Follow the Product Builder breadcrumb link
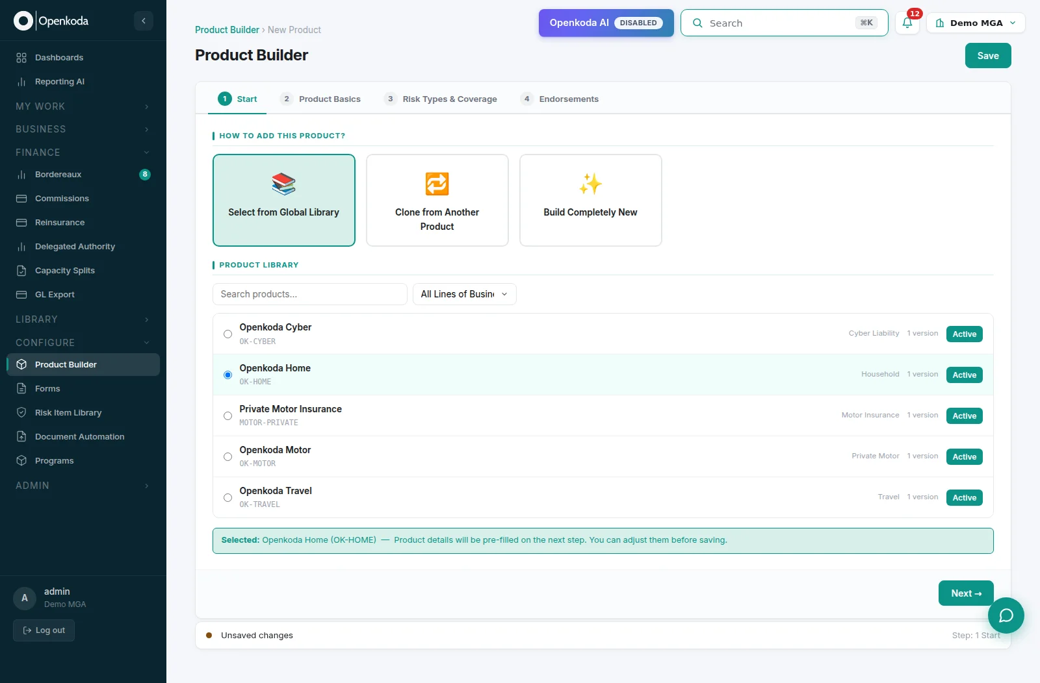The width and height of the screenshot is (1040, 683). (227, 30)
